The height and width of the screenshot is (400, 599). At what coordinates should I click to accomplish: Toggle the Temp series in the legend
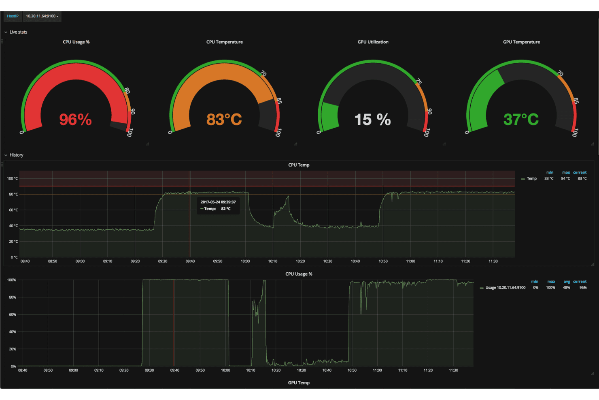(x=532, y=179)
